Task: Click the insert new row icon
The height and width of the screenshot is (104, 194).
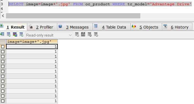Action: click(x=77, y=34)
